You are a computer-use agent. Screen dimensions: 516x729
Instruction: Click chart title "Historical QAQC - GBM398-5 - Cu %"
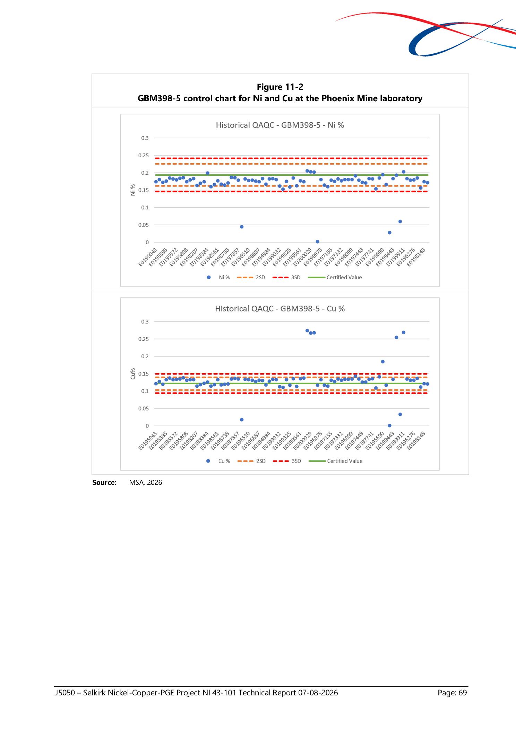[x=280, y=309]
